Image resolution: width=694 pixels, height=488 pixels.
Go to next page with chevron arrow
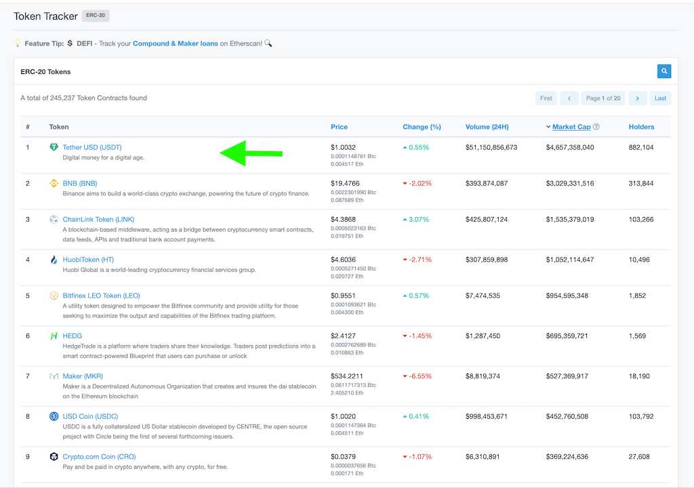point(637,98)
